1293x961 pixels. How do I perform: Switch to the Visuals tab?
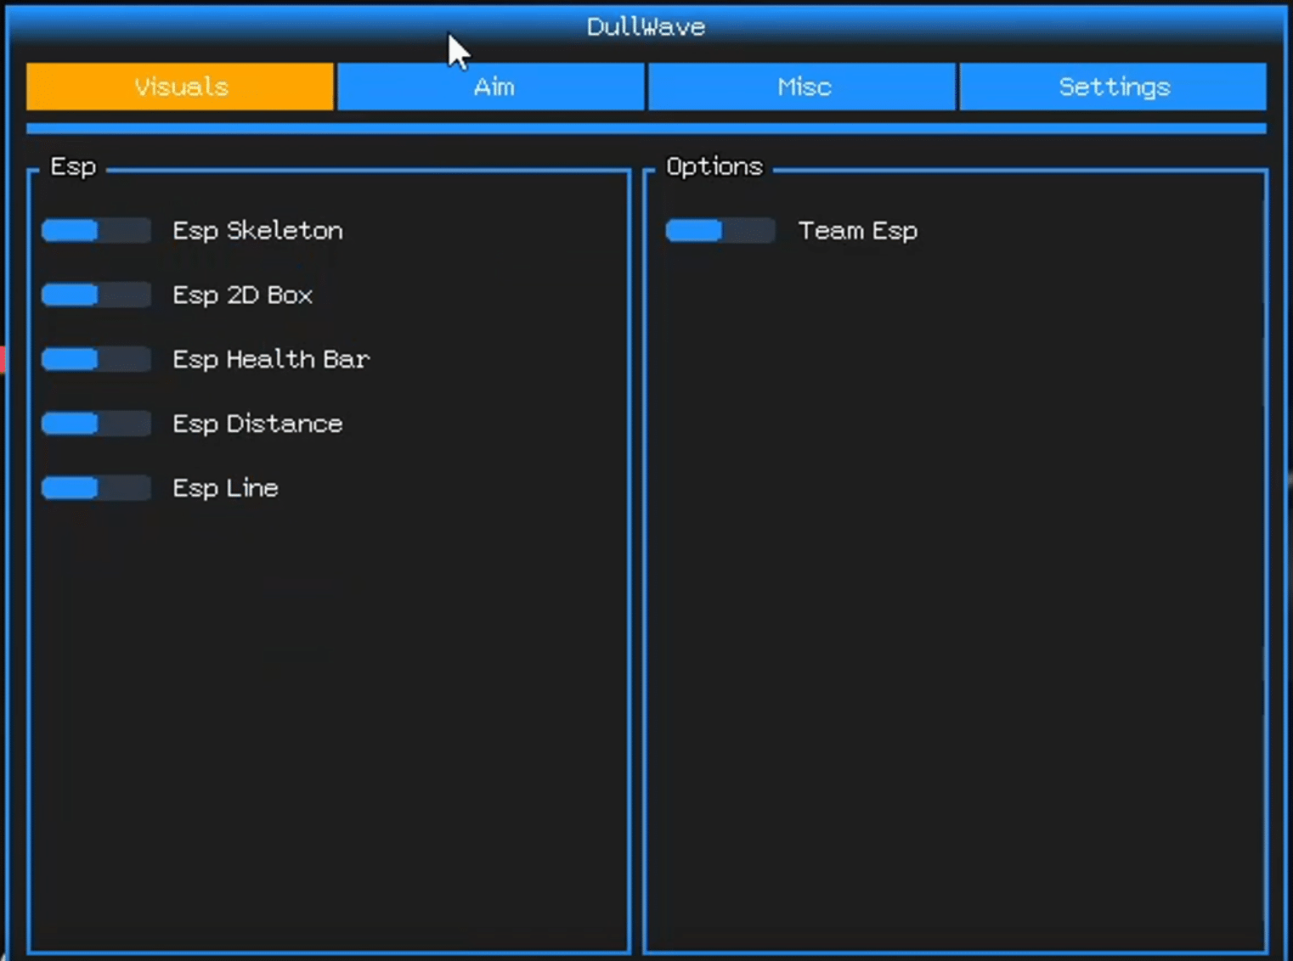(x=180, y=87)
